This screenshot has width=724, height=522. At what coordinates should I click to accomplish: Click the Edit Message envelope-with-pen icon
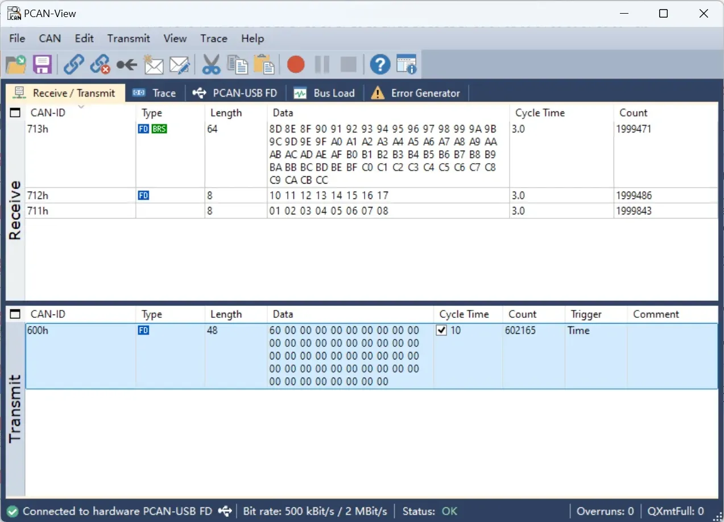coord(180,64)
